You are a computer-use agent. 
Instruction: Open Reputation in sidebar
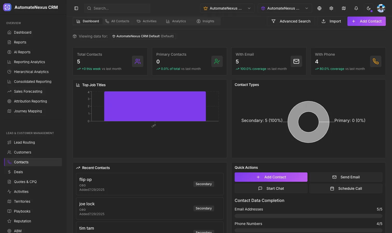coord(33,221)
